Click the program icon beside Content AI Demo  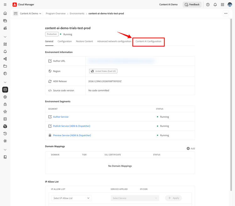[16, 13]
